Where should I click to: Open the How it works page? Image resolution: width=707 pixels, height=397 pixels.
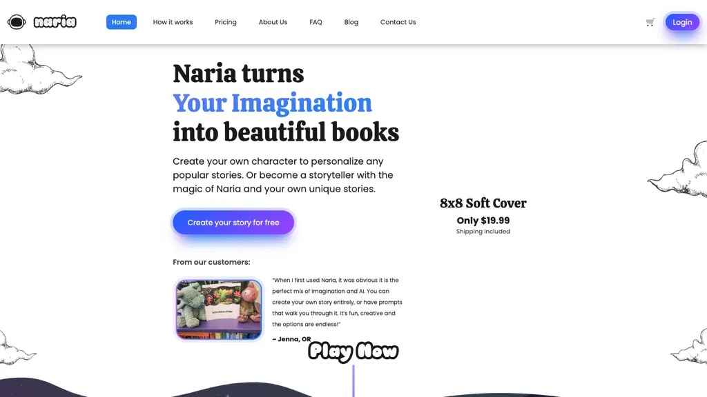pos(173,22)
